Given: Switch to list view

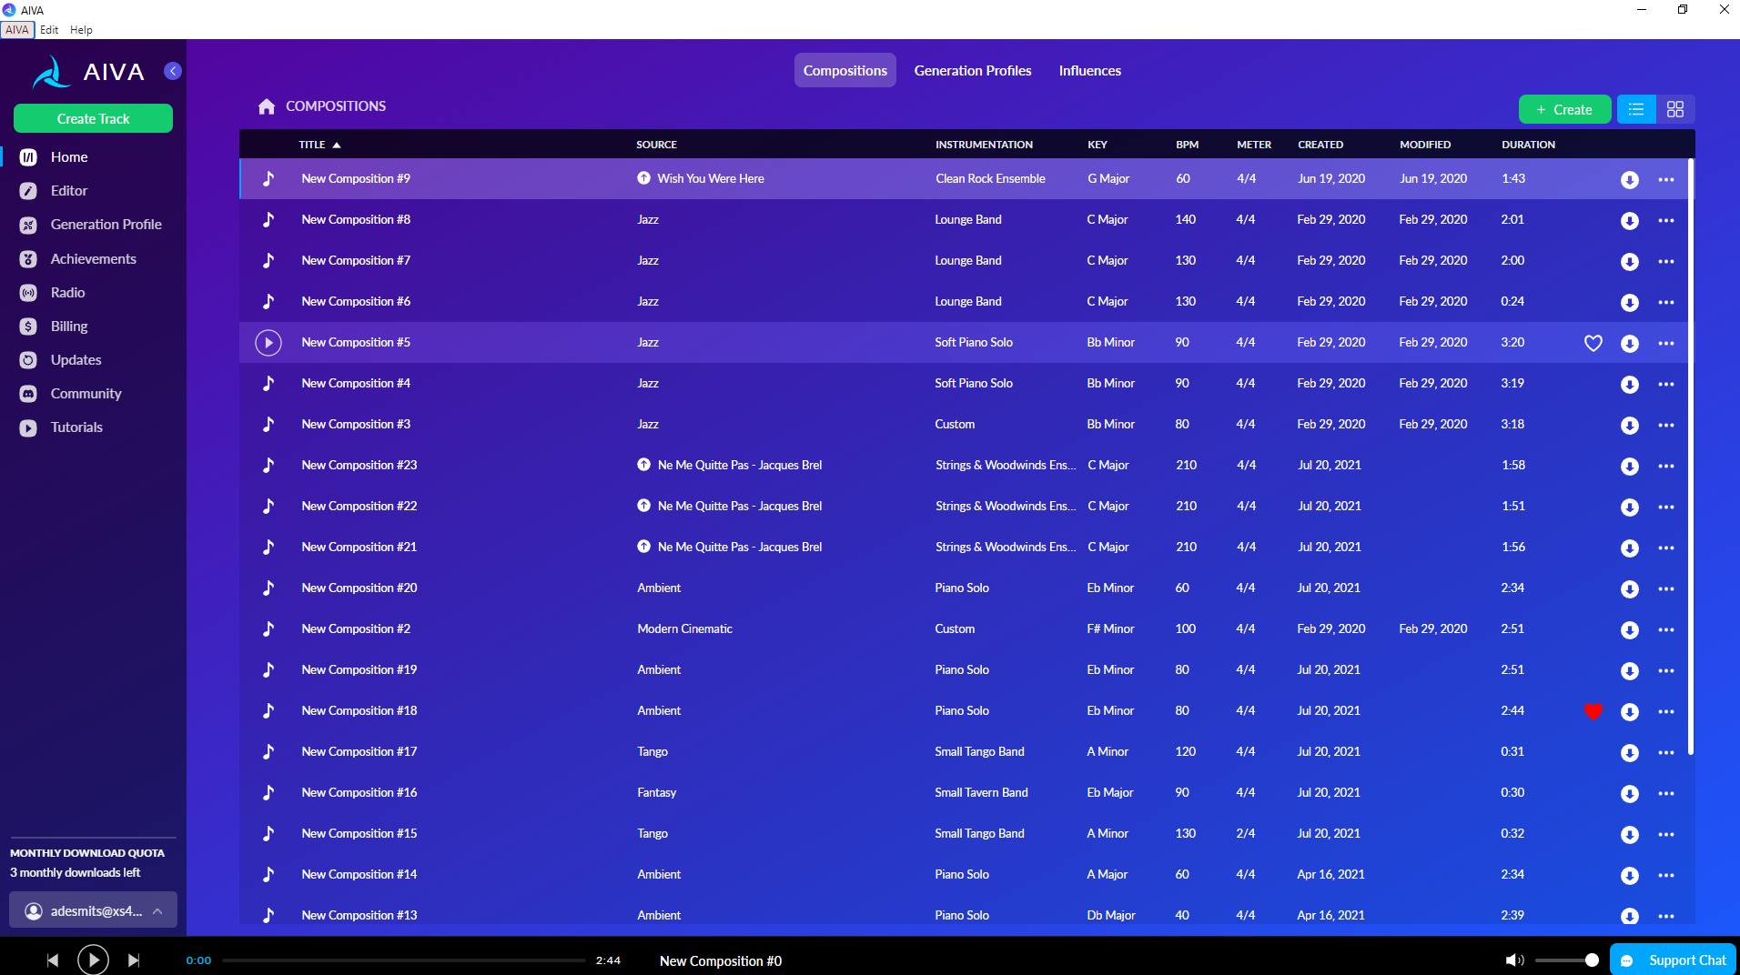Looking at the screenshot, I should (x=1636, y=109).
